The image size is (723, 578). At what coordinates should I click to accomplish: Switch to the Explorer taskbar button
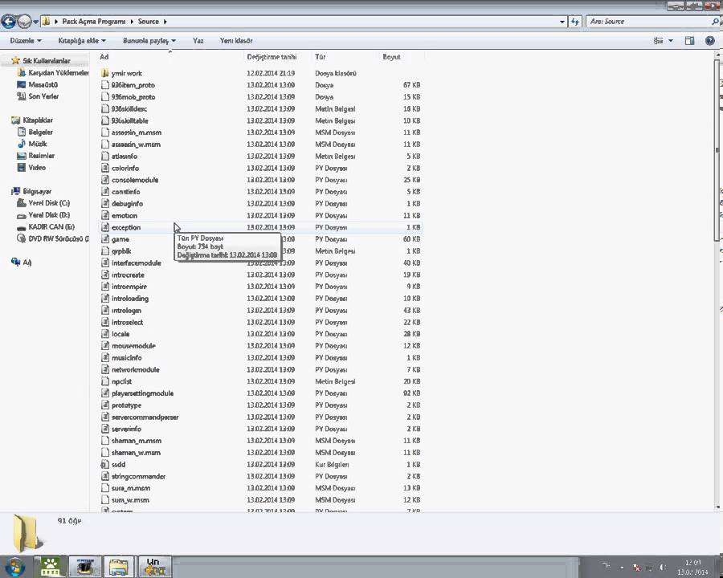(x=119, y=567)
